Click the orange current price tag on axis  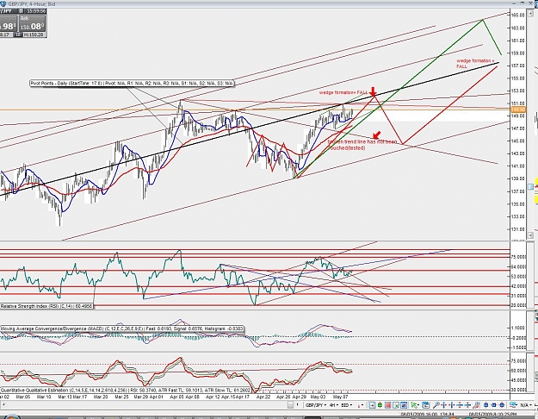point(518,109)
